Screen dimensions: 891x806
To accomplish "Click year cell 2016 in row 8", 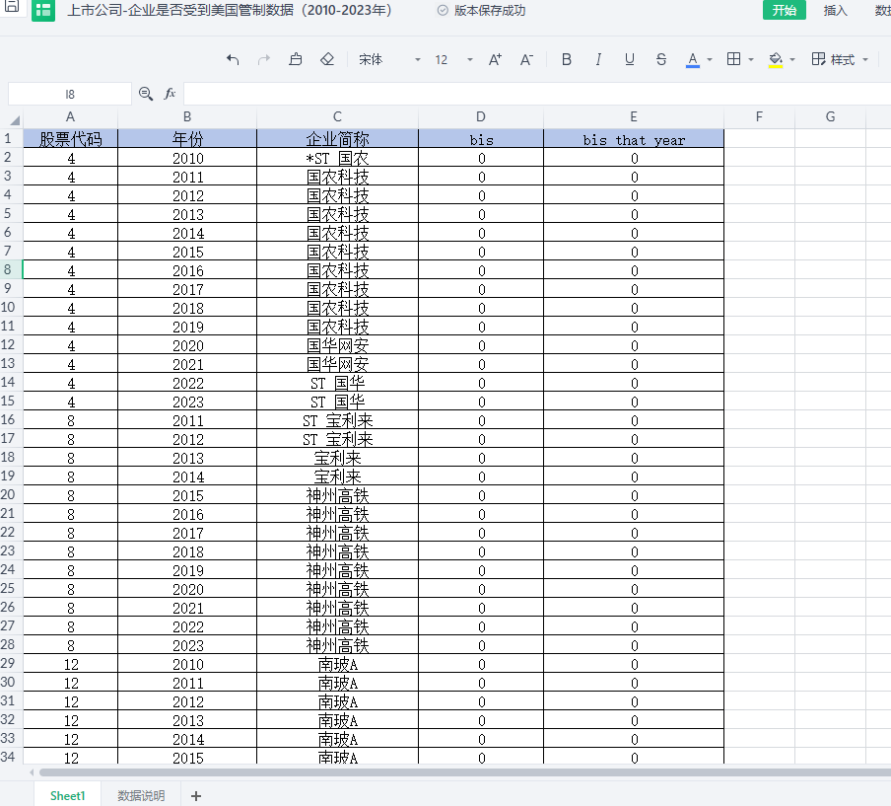I will tap(187, 270).
